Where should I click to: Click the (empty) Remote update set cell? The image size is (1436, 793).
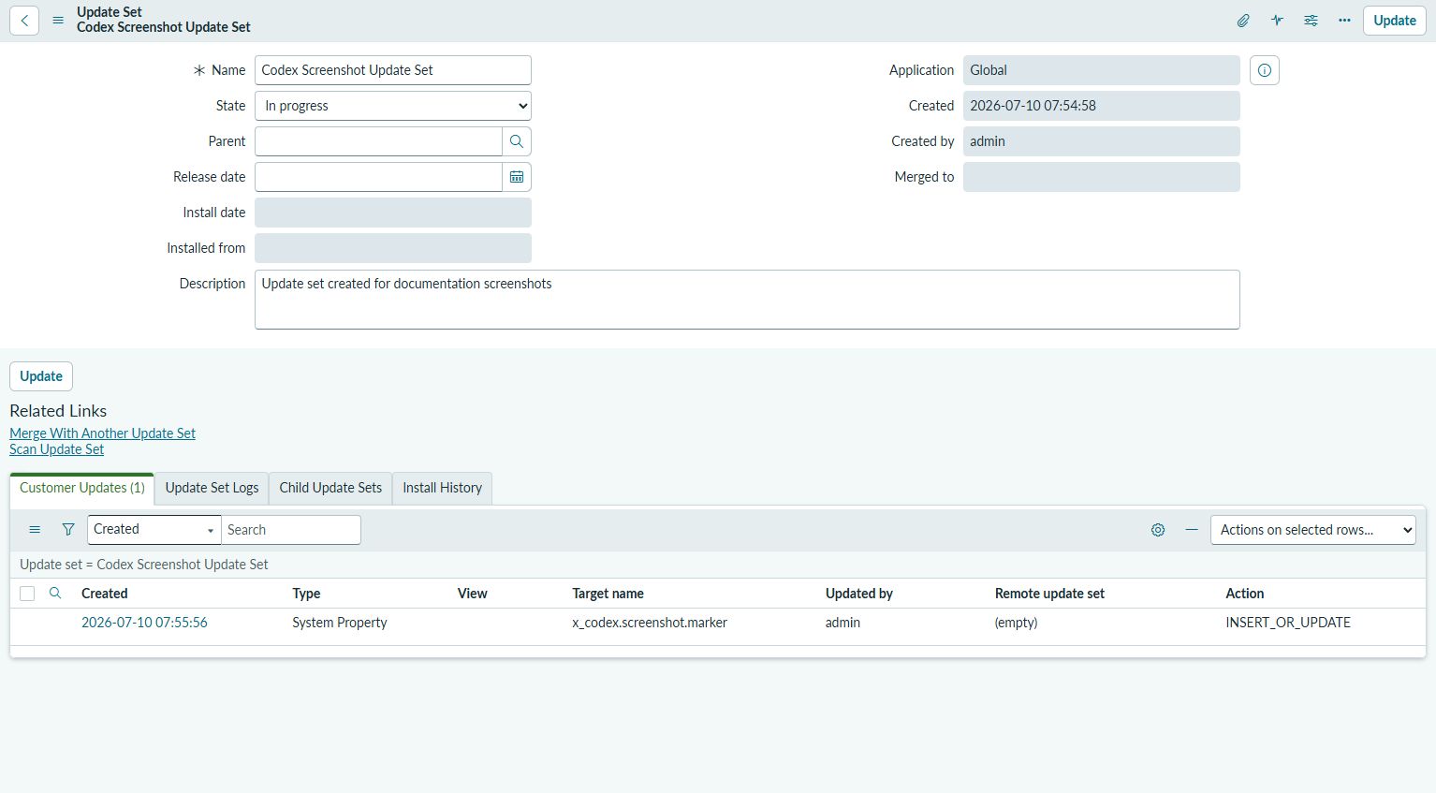[1016, 623]
